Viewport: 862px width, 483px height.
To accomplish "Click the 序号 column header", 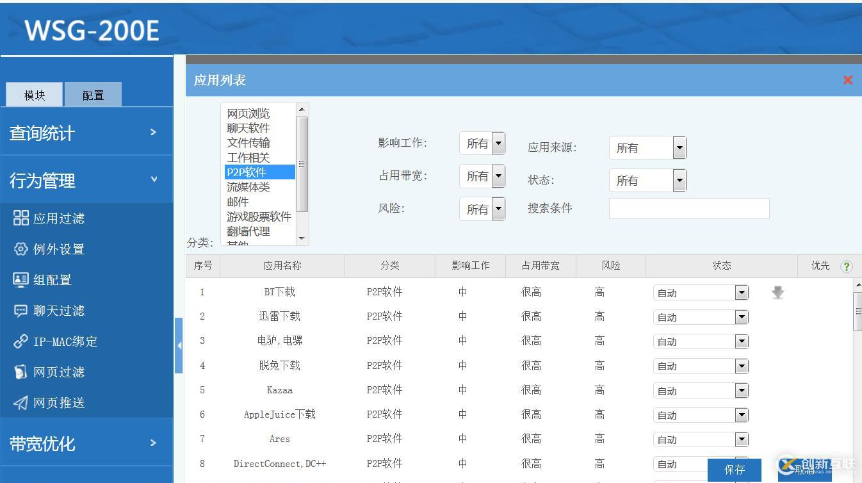I will 202,266.
